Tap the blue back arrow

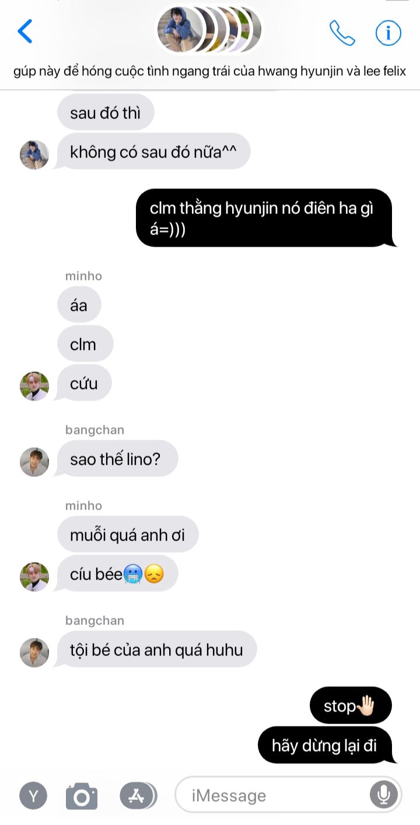pyautogui.click(x=25, y=31)
